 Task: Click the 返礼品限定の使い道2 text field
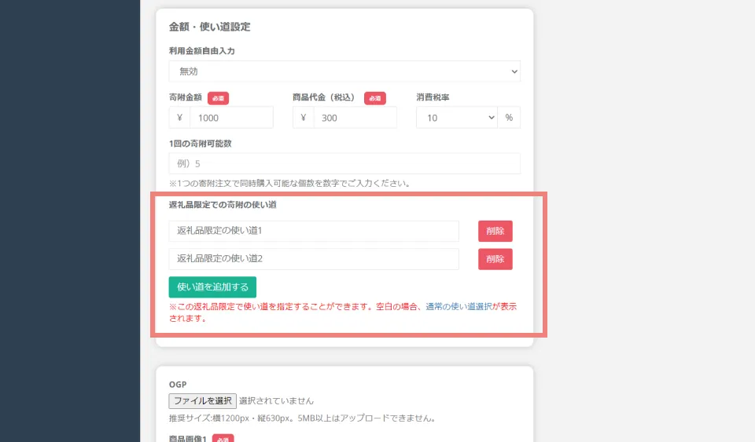tap(313, 259)
